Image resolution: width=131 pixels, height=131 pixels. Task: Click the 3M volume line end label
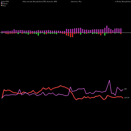[125, 89]
